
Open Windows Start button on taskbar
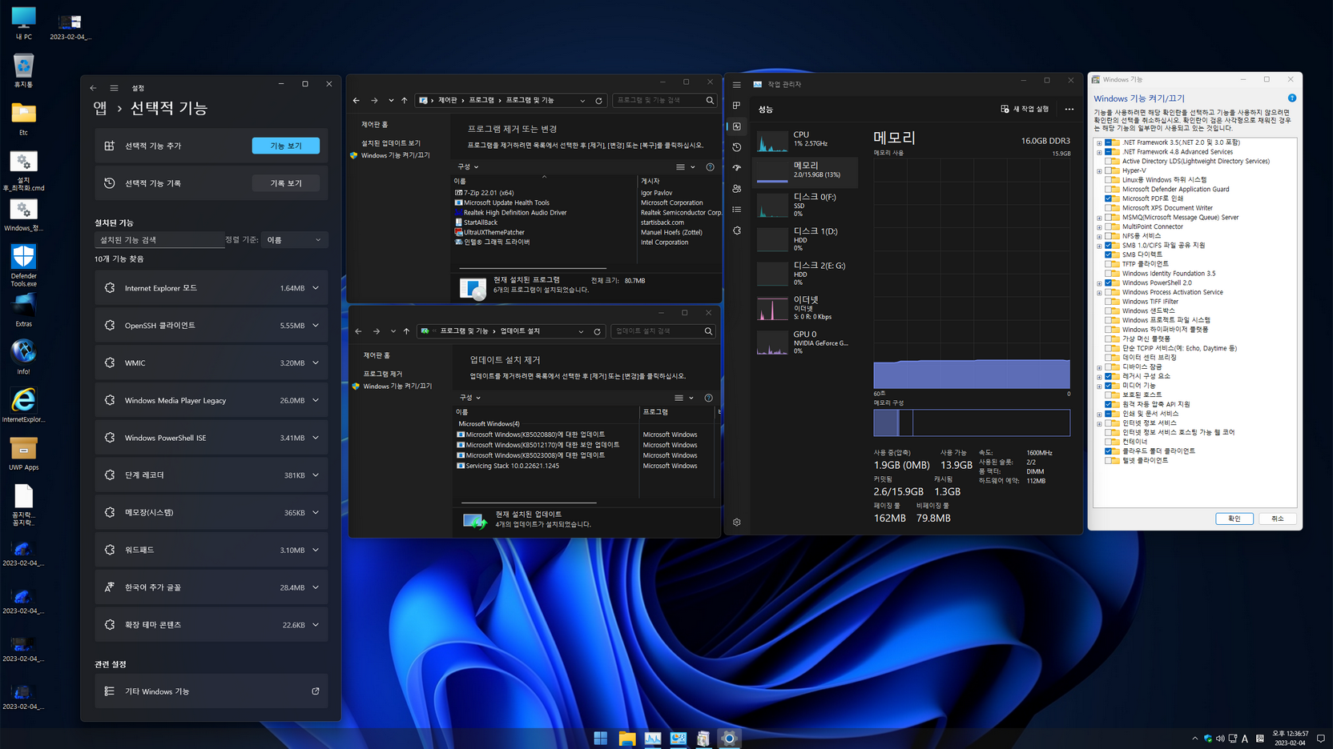click(x=601, y=739)
